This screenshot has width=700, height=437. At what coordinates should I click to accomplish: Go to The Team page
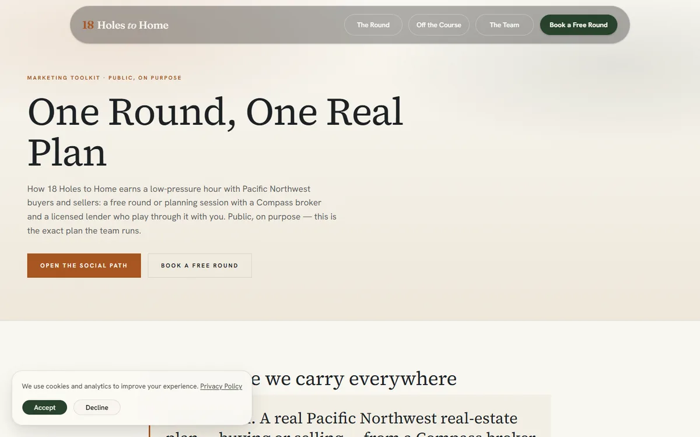[505, 25]
